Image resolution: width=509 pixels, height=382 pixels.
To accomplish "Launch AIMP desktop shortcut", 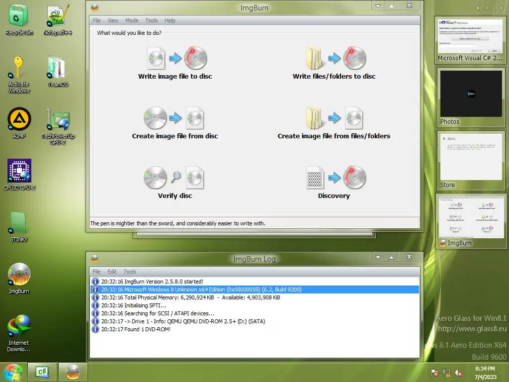I will point(19,123).
